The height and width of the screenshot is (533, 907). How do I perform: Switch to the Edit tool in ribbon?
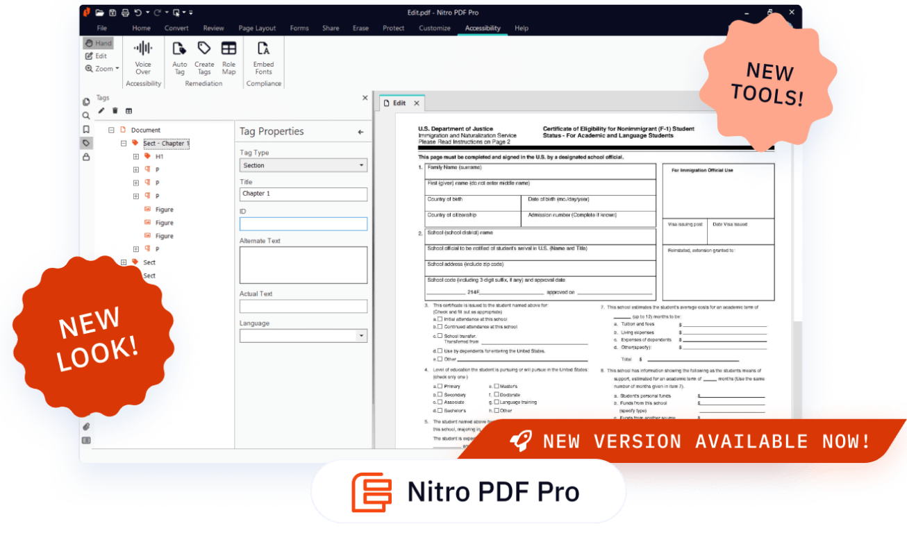tap(96, 56)
